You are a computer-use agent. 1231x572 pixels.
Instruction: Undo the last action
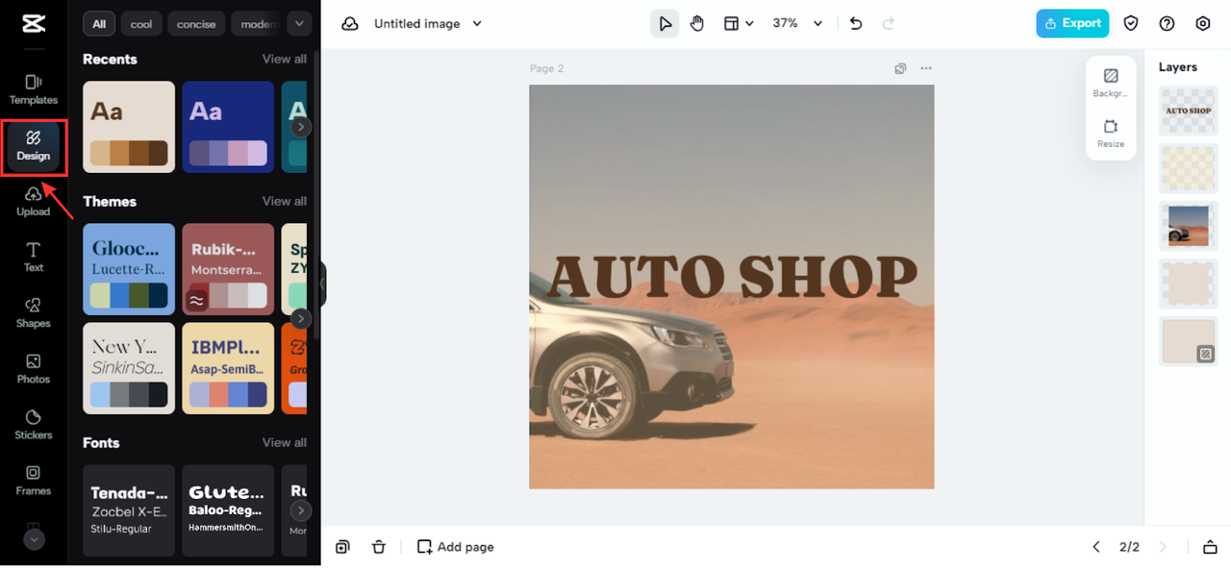coord(856,24)
